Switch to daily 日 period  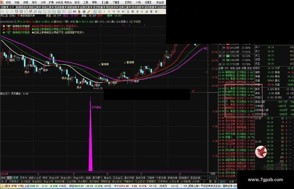click(x=128, y=12)
